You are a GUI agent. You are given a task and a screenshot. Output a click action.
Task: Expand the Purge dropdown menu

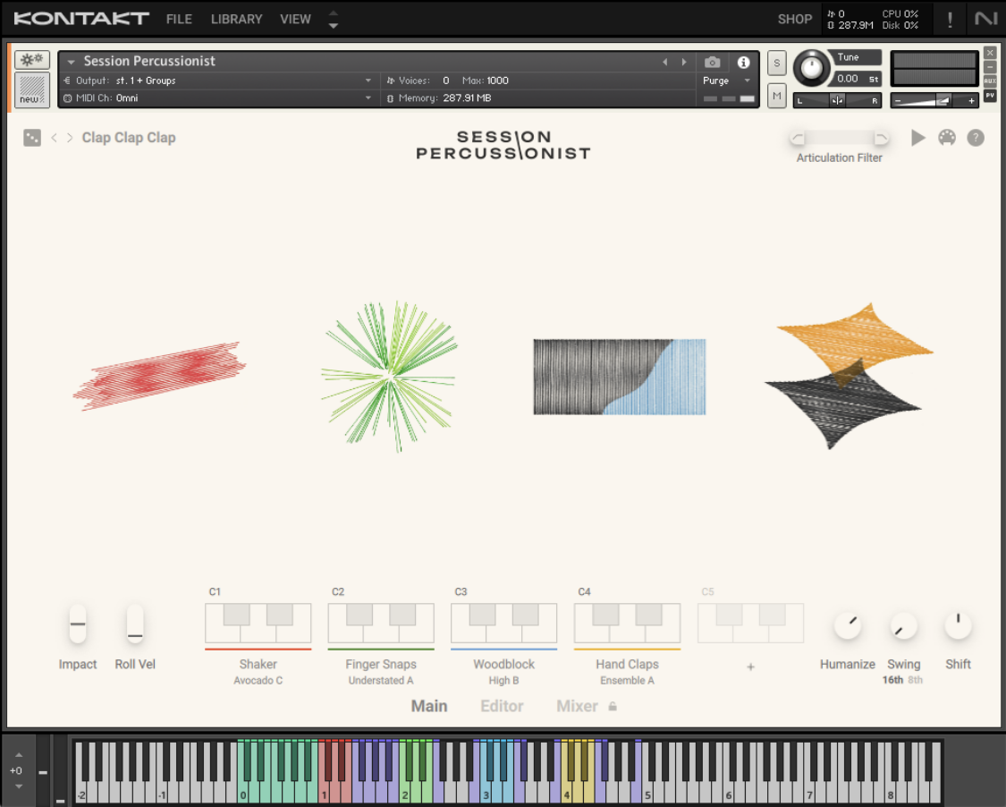point(727,80)
